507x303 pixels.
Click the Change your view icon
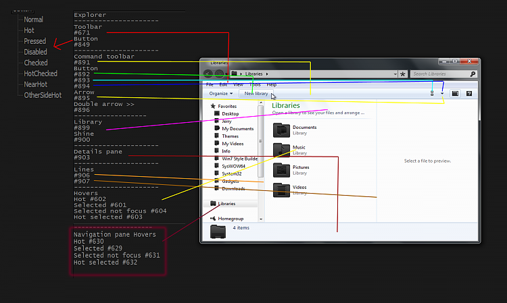coord(432,94)
